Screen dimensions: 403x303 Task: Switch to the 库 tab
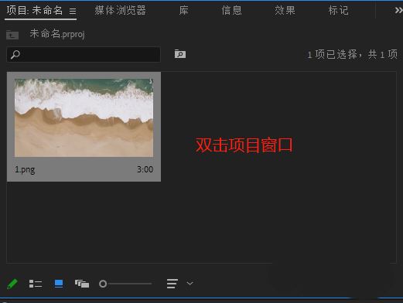[x=183, y=11]
